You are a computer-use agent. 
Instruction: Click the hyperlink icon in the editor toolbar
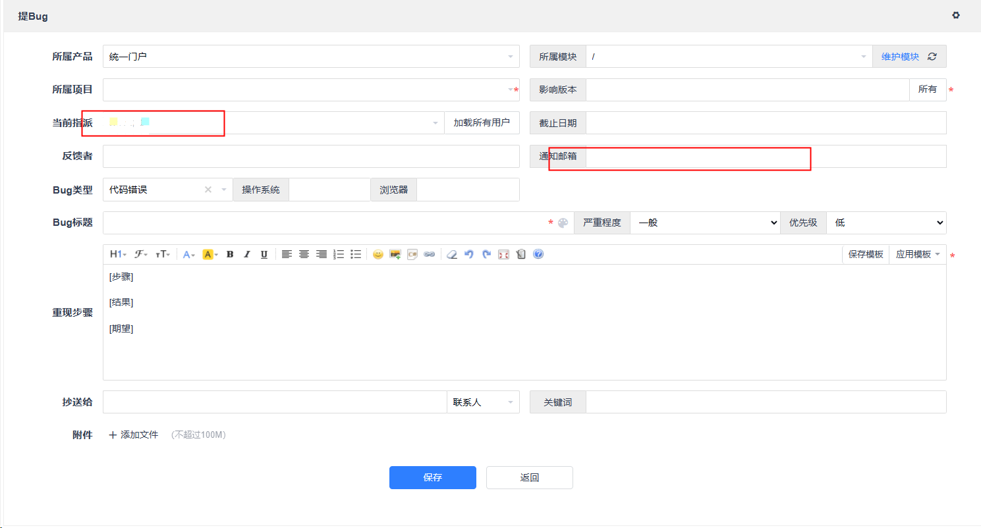(430, 255)
